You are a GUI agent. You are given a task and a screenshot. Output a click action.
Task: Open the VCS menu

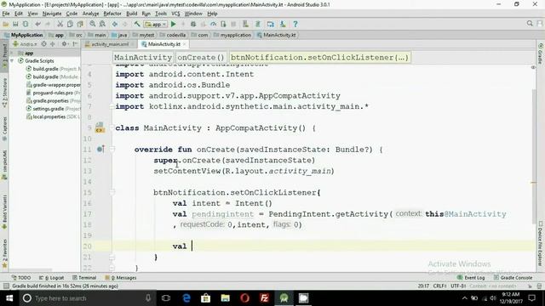click(x=175, y=14)
